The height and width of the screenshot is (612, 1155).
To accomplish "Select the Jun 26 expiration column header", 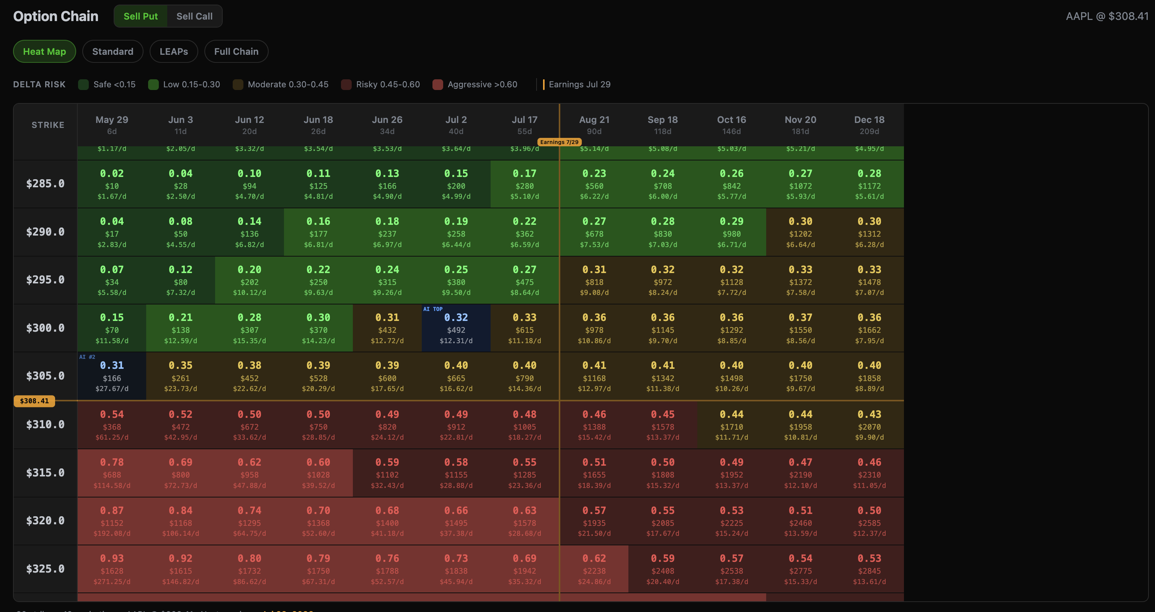I will click(x=387, y=125).
